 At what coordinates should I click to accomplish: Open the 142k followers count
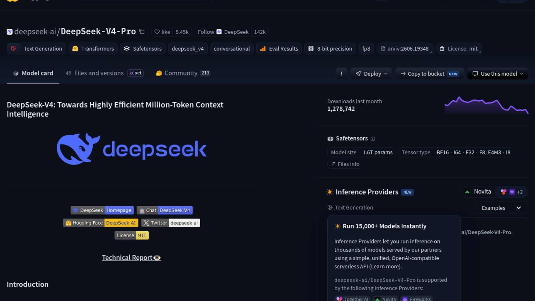click(x=260, y=32)
